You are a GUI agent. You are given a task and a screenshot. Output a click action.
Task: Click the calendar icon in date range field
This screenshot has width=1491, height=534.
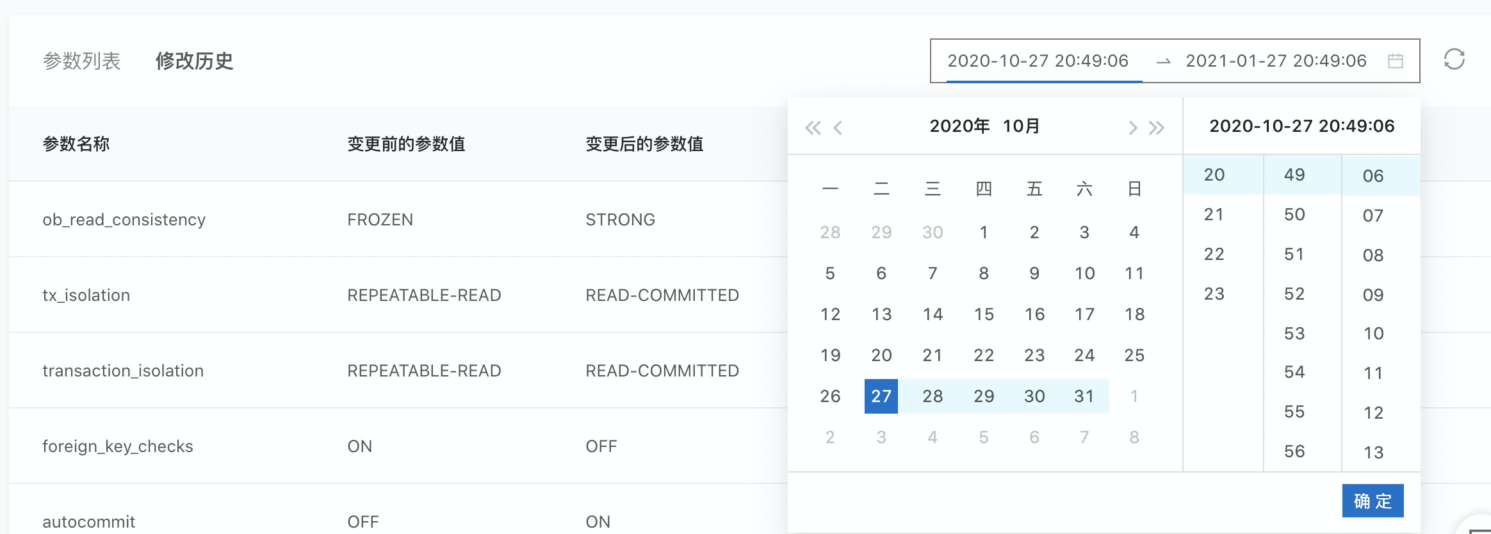pyautogui.click(x=1395, y=61)
